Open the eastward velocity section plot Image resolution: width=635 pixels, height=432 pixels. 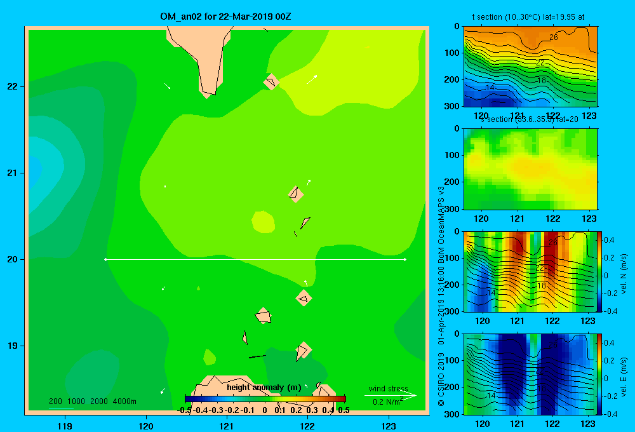530,374
